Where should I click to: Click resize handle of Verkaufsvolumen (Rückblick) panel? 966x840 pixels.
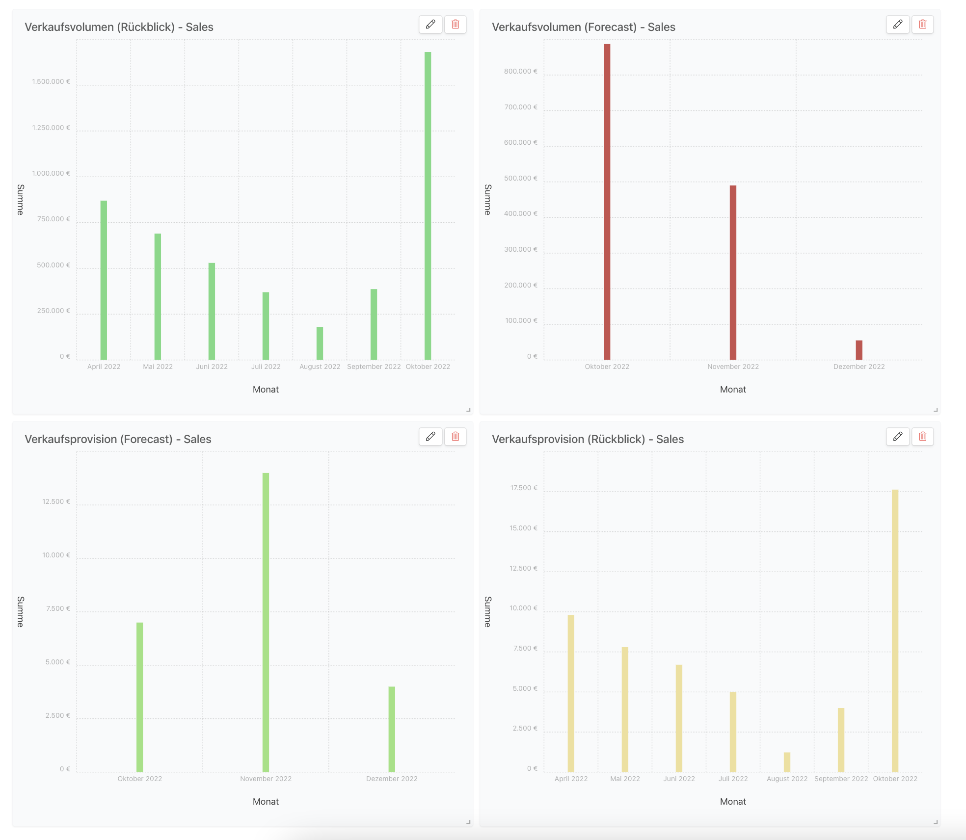coord(468,409)
